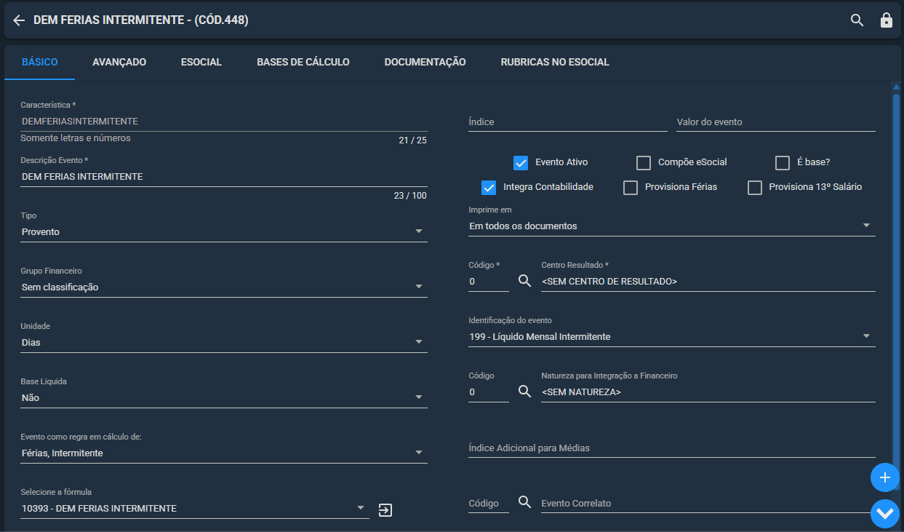
Task: Click the Característica input field
Action: (223, 121)
